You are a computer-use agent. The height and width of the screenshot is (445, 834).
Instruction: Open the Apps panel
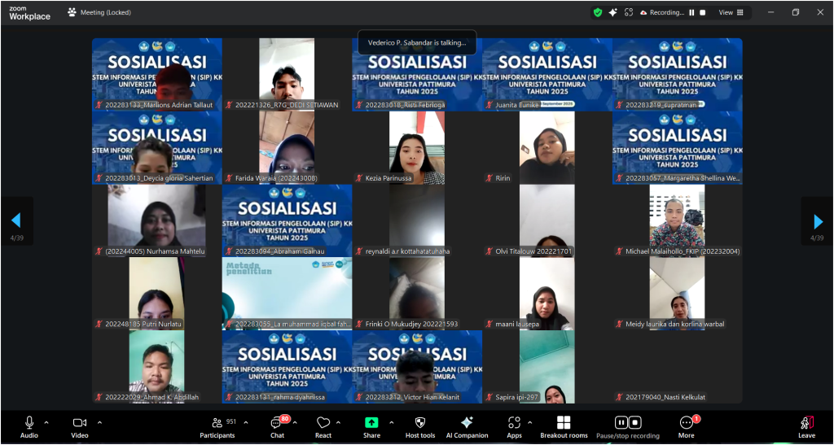[514, 425]
